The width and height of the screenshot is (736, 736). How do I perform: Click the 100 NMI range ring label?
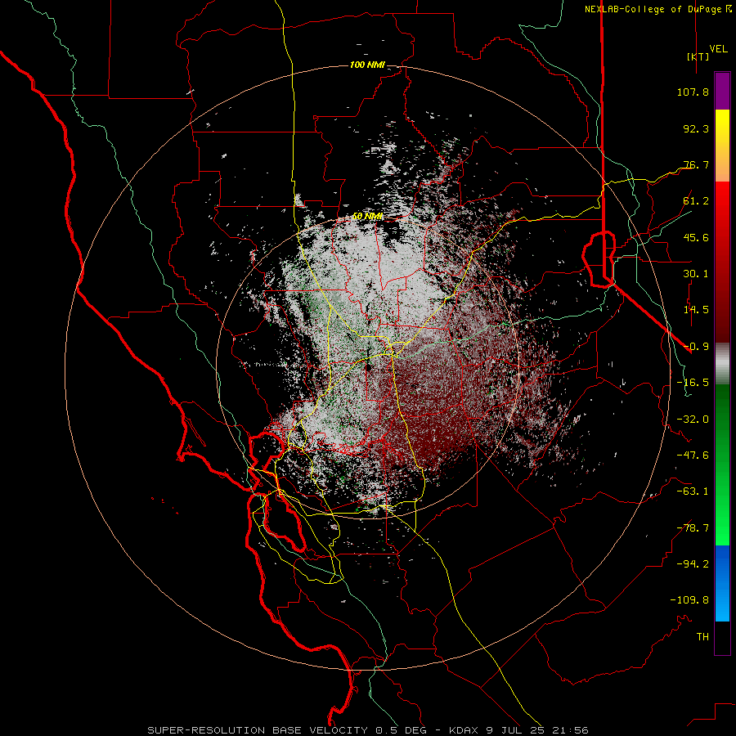click(367, 65)
